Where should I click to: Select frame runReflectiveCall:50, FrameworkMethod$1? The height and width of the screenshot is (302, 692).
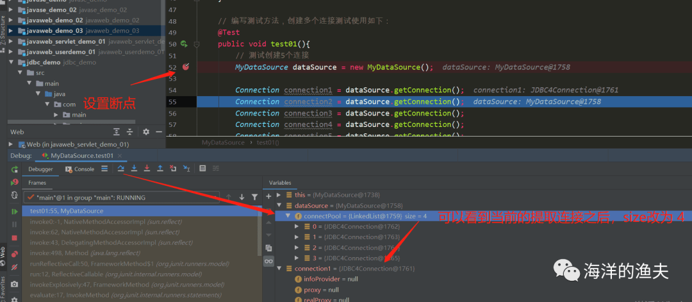(141, 264)
